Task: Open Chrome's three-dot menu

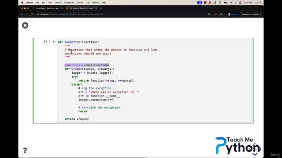Action: coord(260,14)
